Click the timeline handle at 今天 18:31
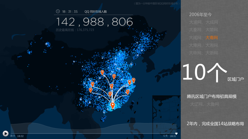 (x=176, y=134)
